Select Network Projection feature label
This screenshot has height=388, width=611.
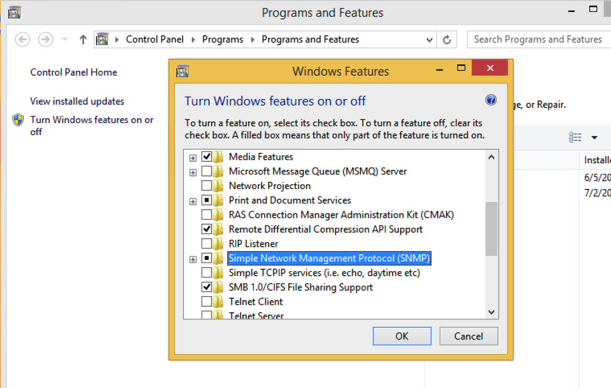(x=269, y=186)
